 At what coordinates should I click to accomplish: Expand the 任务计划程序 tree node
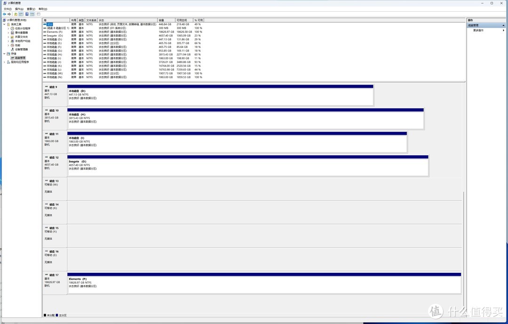[x=8, y=29]
